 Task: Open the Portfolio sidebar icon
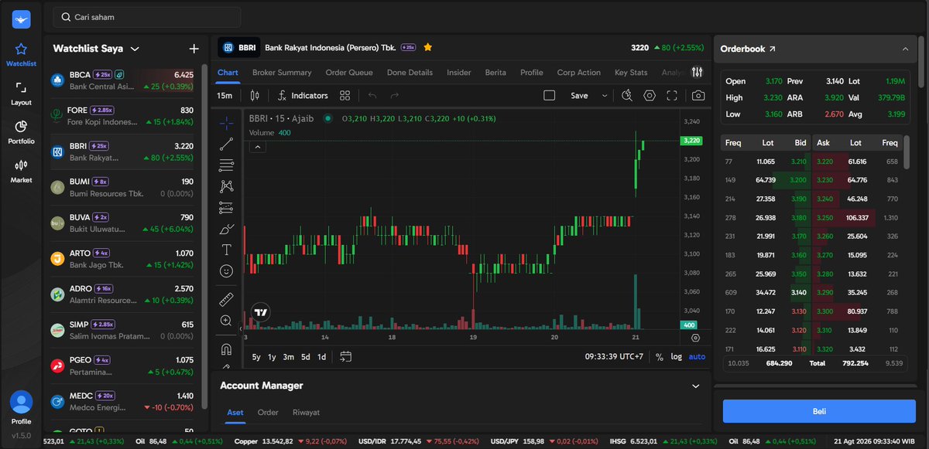[21, 131]
